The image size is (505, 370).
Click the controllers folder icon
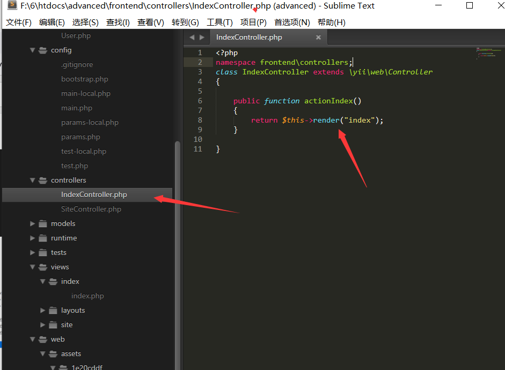click(x=43, y=180)
